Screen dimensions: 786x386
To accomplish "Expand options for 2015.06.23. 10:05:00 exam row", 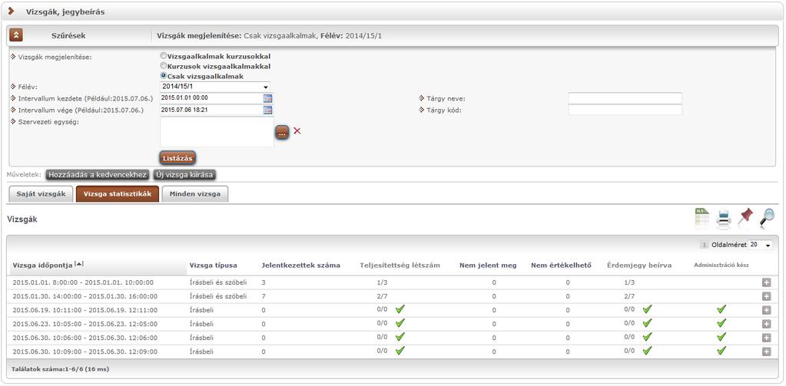I will click(x=766, y=324).
